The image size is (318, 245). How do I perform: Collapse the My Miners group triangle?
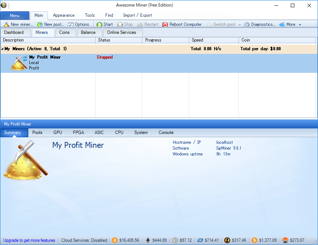[2, 49]
